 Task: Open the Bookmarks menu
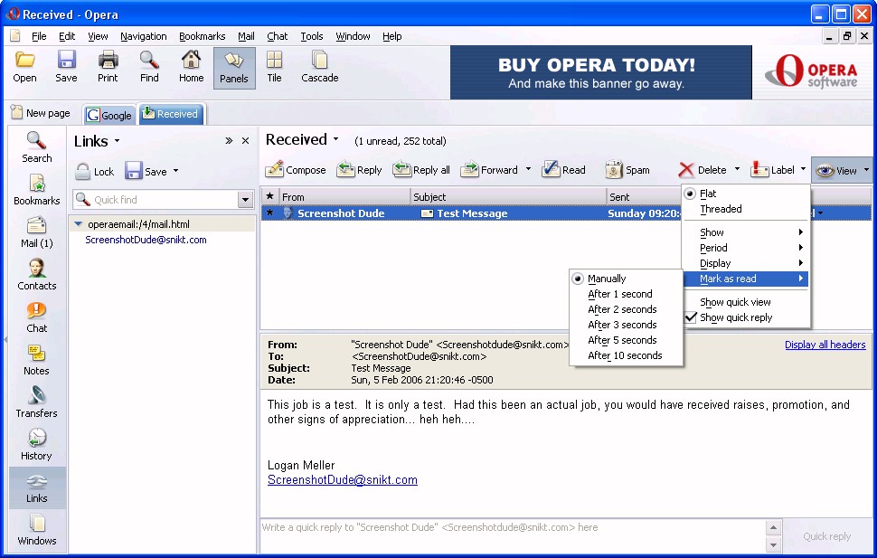coord(202,36)
